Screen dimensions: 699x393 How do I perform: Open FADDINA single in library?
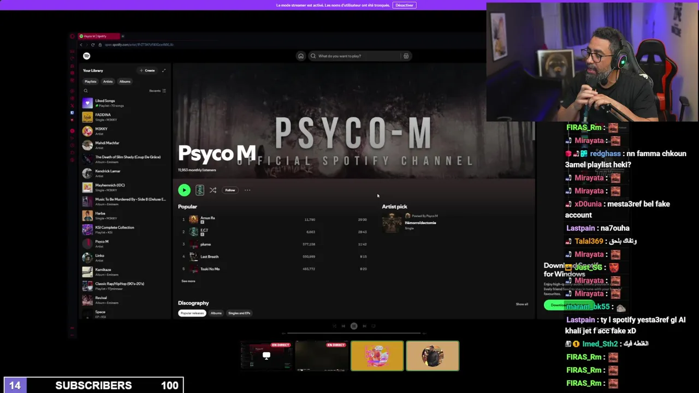125,117
